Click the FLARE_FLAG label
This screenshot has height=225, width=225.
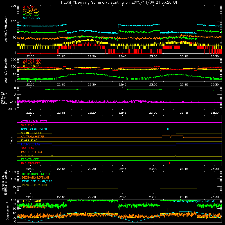point(29,140)
